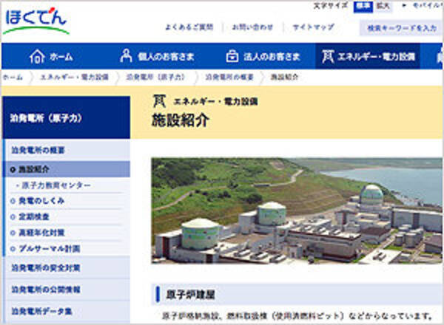Select 標準 text size option
Image resolution: width=444 pixels, height=325 pixels.
[x=363, y=6]
